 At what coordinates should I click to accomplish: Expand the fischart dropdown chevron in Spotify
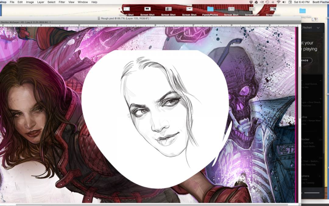point(318,28)
